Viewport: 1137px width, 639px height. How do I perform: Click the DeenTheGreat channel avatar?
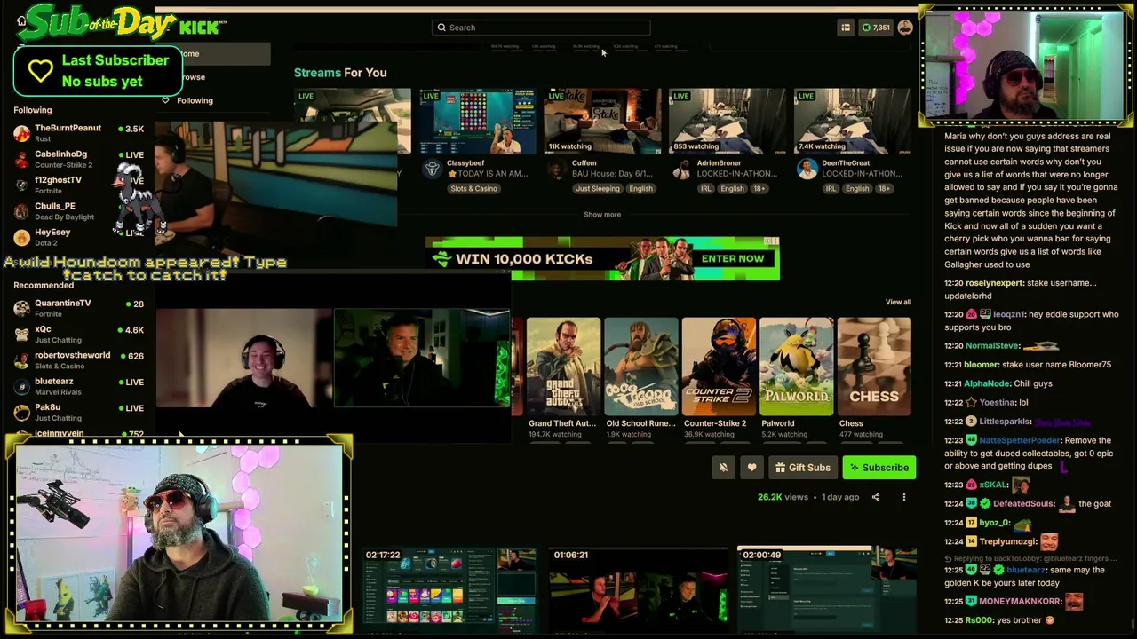click(807, 169)
